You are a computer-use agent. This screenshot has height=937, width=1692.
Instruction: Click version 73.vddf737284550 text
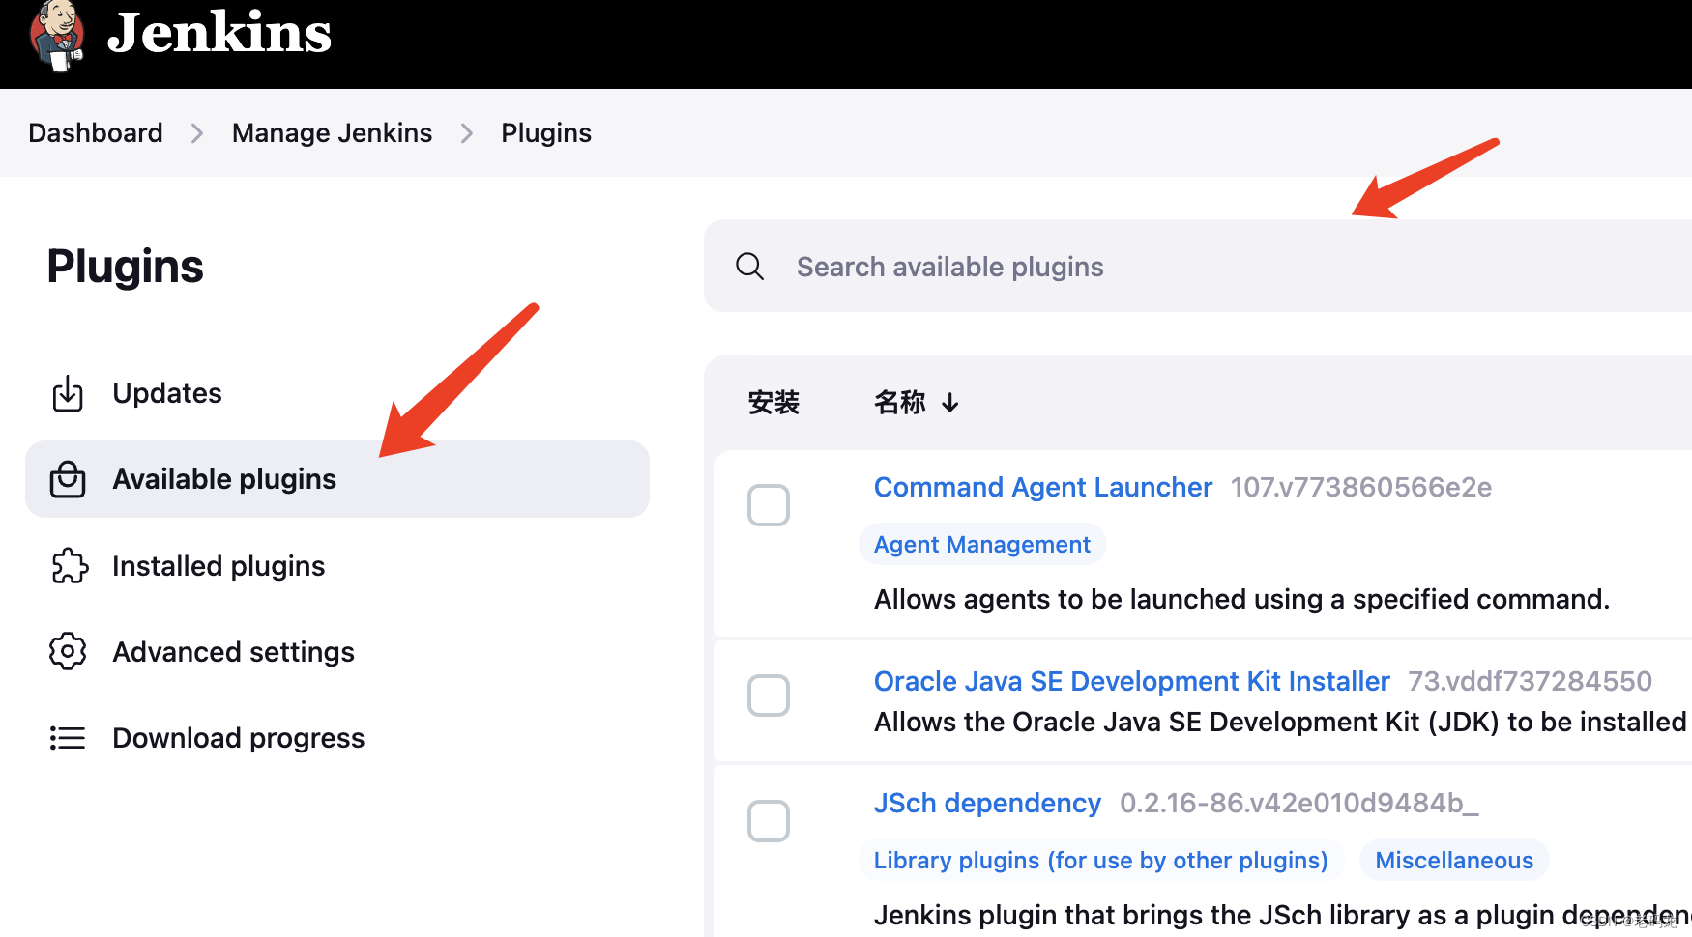pyautogui.click(x=1530, y=682)
